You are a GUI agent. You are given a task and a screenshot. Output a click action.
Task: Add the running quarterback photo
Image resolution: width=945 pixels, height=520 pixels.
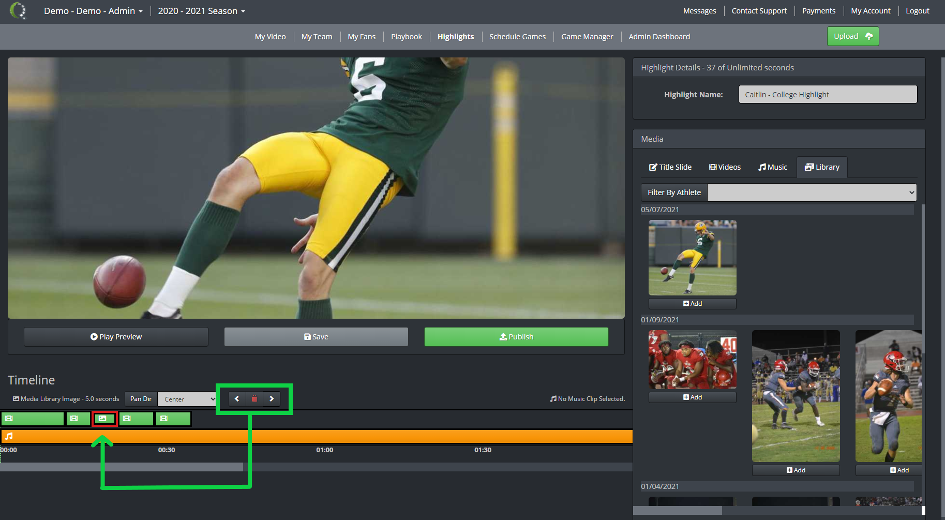tap(889, 470)
